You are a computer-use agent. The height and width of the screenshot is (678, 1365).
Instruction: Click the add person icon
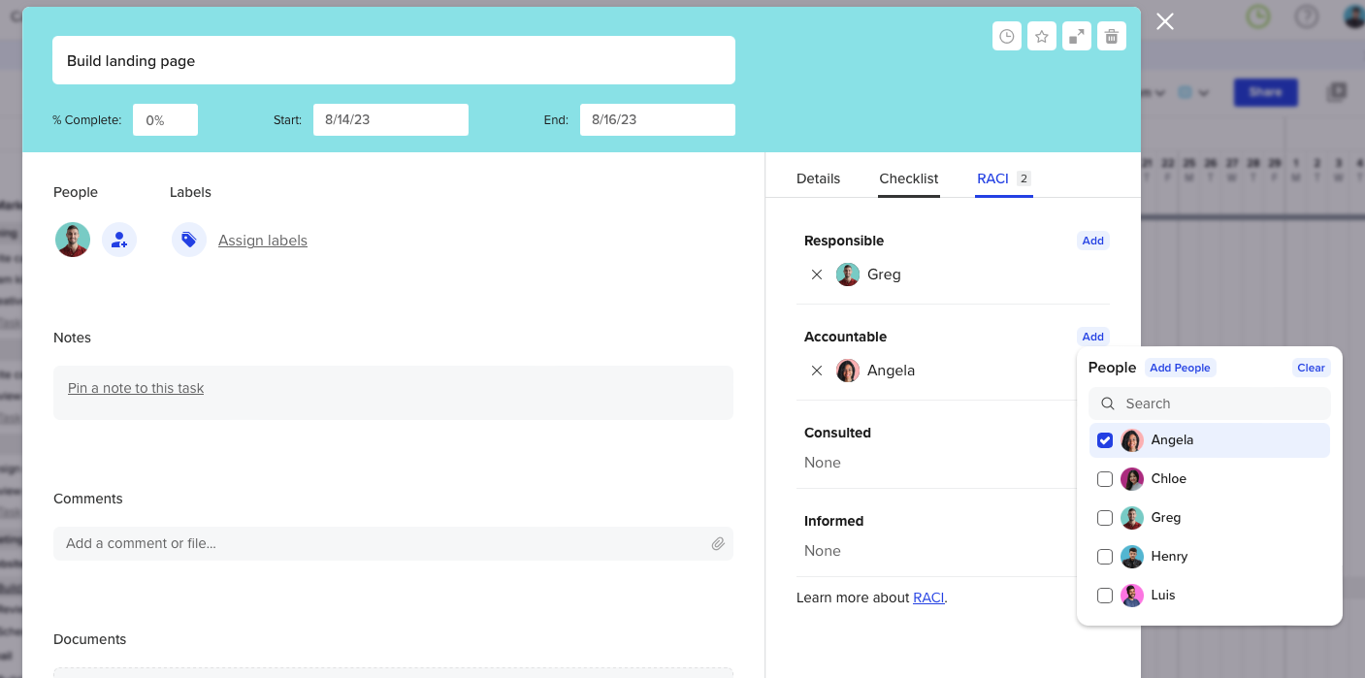(119, 240)
